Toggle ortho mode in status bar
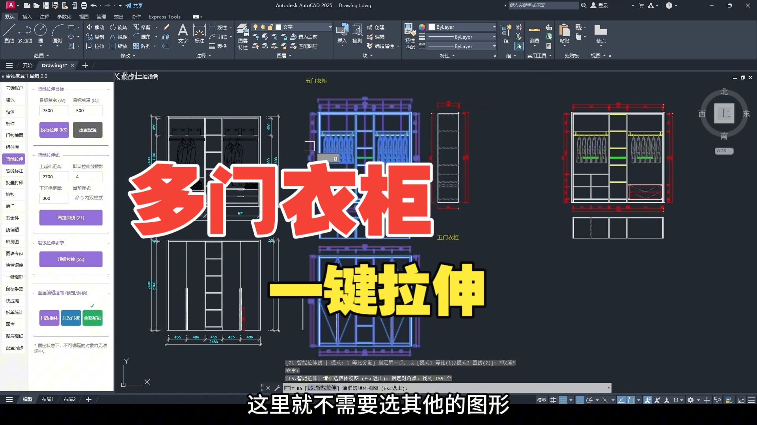Viewport: 757px width, 425px height. point(580,400)
